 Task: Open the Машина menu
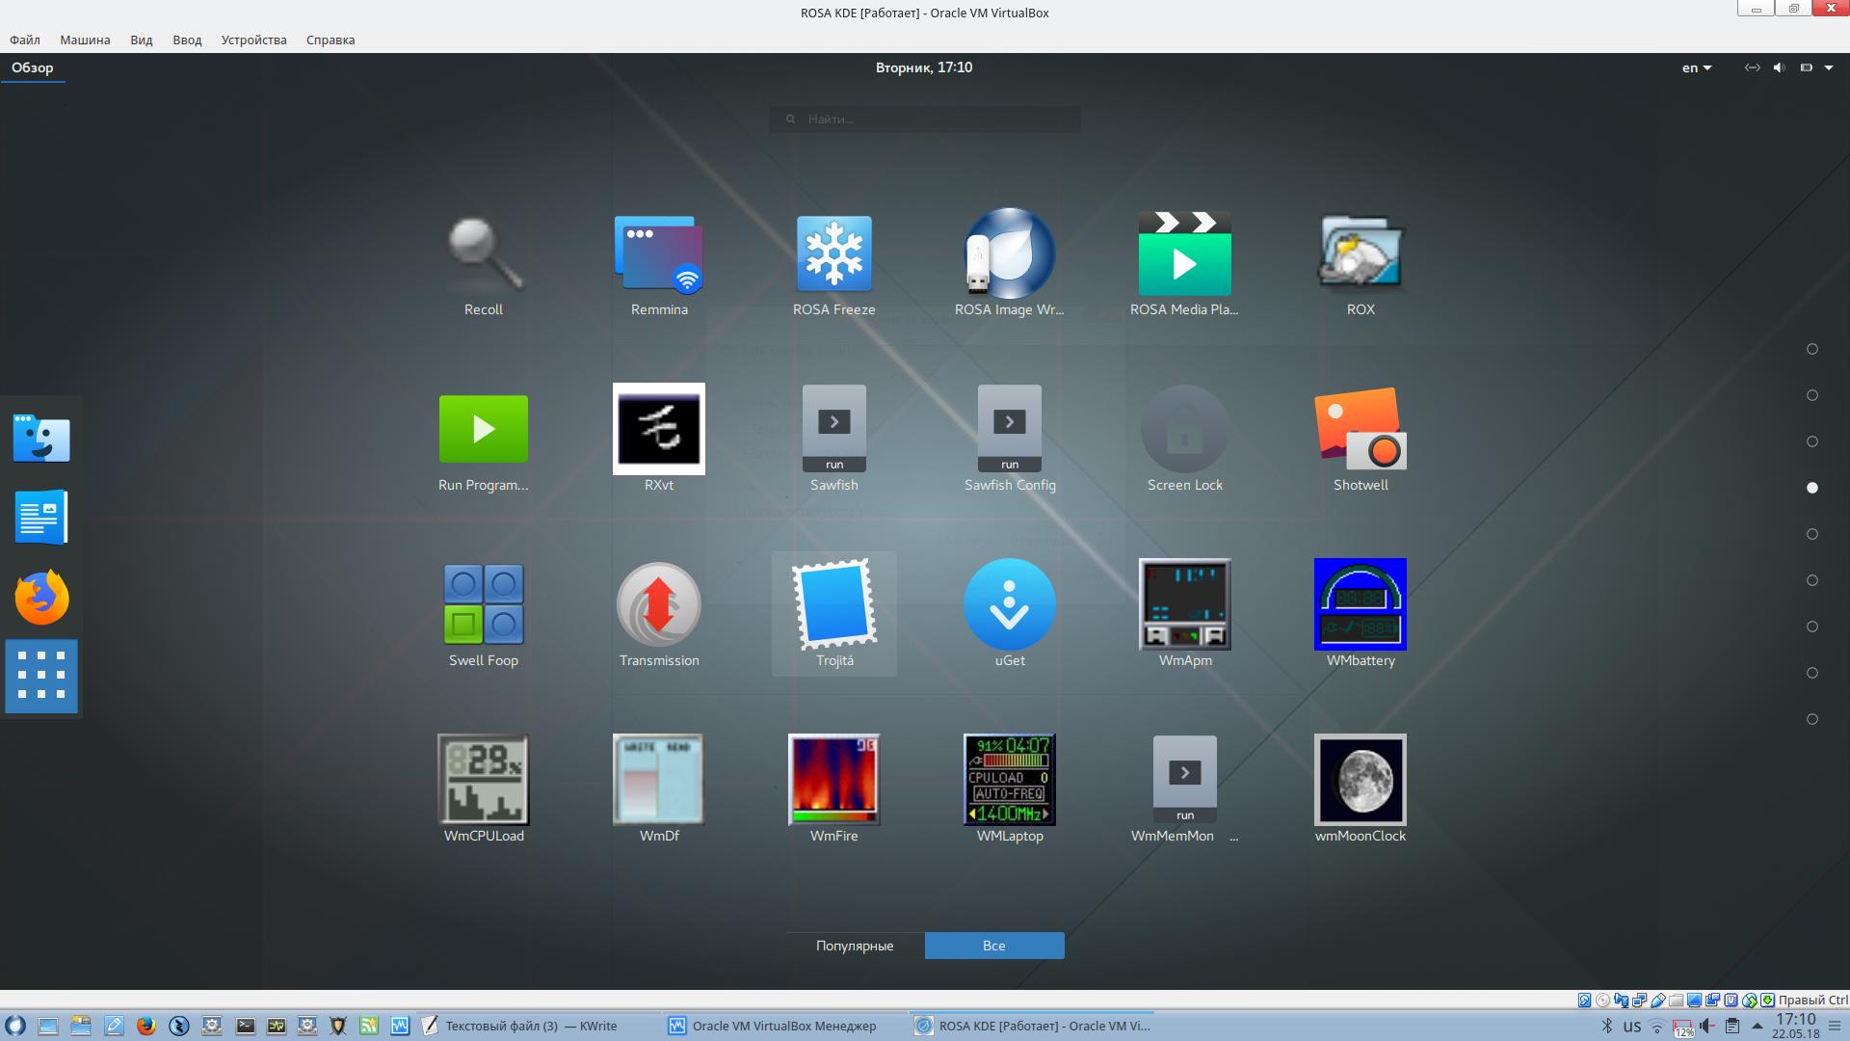pyautogui.click(x=85, y=40)
